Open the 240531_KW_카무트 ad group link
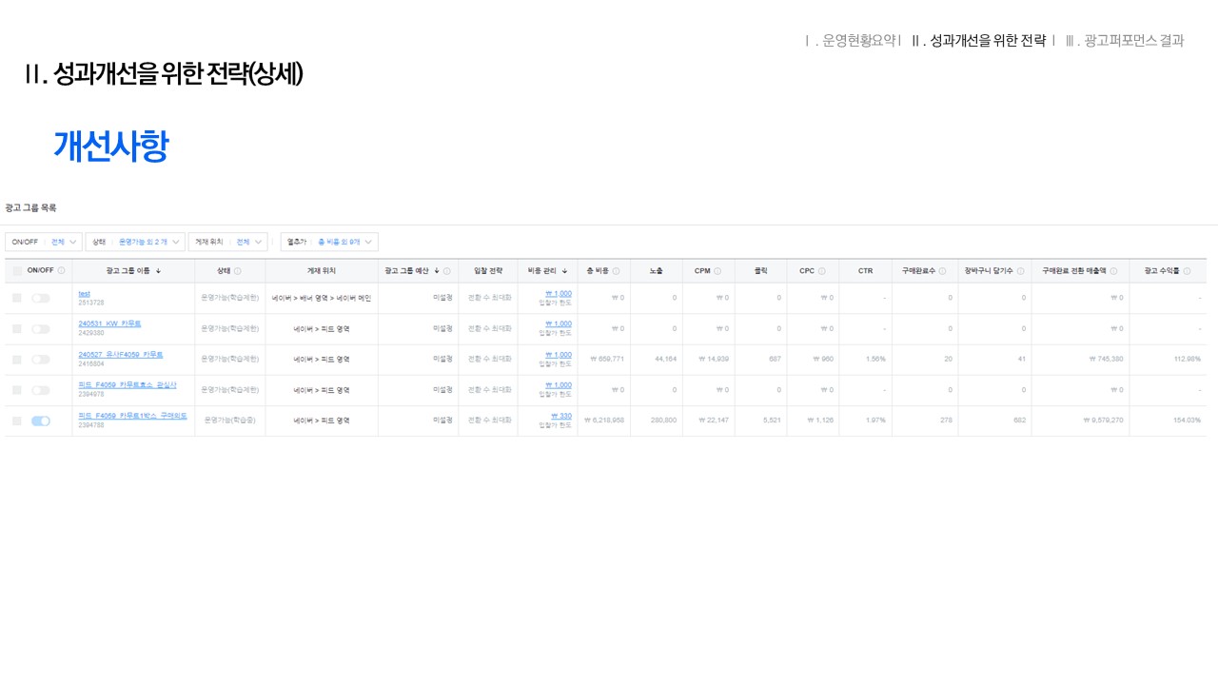 (x=109, y=323)
